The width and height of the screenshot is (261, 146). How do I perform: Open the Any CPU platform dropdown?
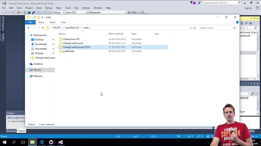click(76, 12)
